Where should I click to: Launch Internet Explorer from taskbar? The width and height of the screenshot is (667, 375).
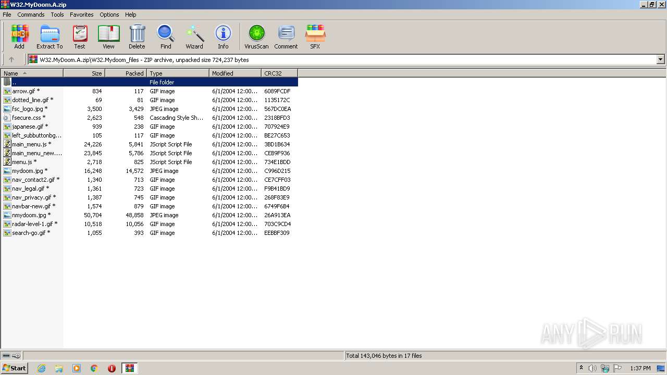point(41,368)
